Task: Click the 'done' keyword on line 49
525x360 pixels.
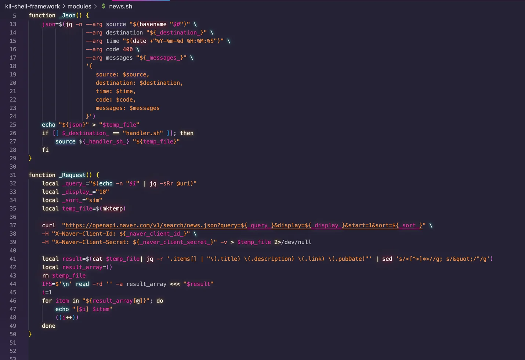Action: tap(48, 326)
